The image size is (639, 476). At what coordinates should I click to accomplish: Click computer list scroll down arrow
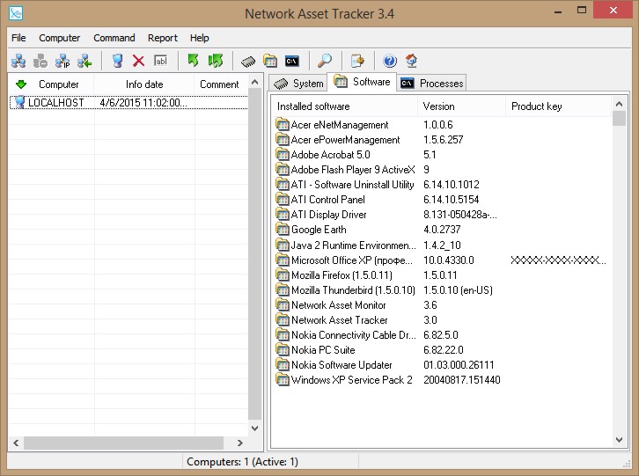254,428
